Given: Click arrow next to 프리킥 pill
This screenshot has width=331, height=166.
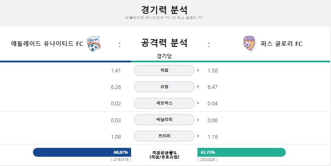Looking at the screenshot, I should pyautogui.click(x=198, y=136).
